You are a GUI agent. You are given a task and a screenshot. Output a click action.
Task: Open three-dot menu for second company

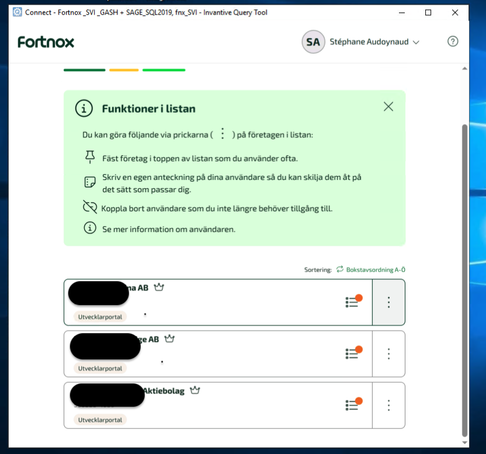coord(388,354)
